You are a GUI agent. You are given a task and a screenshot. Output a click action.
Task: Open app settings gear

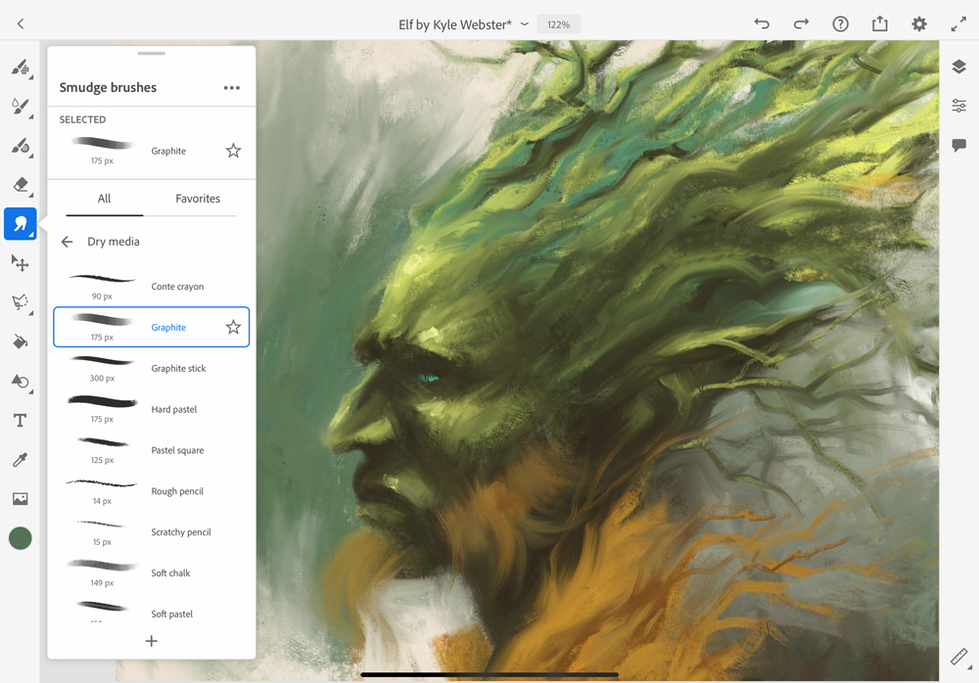(x=919, y=23)
